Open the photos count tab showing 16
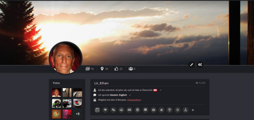This screenshot has width=254, height=120. tap(90, 69)
